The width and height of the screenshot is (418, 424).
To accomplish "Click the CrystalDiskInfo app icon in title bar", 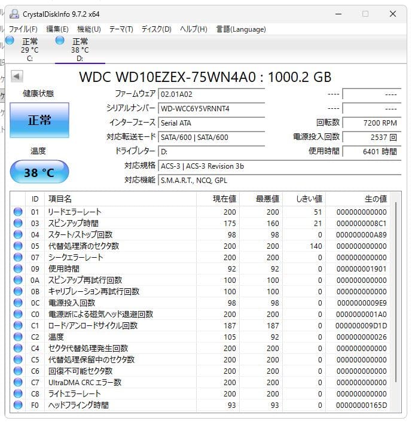I will click(x=14, y=14).
